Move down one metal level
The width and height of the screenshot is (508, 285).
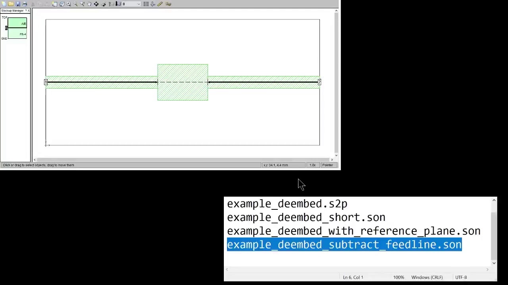(x=118, y=4)
